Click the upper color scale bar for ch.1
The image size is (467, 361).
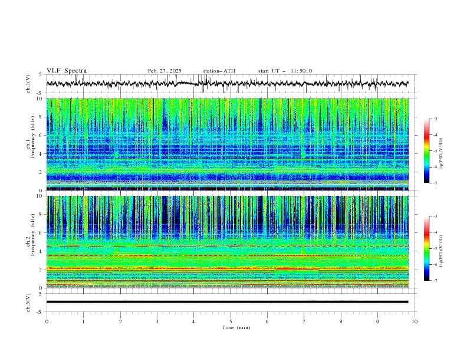[426, 151]
